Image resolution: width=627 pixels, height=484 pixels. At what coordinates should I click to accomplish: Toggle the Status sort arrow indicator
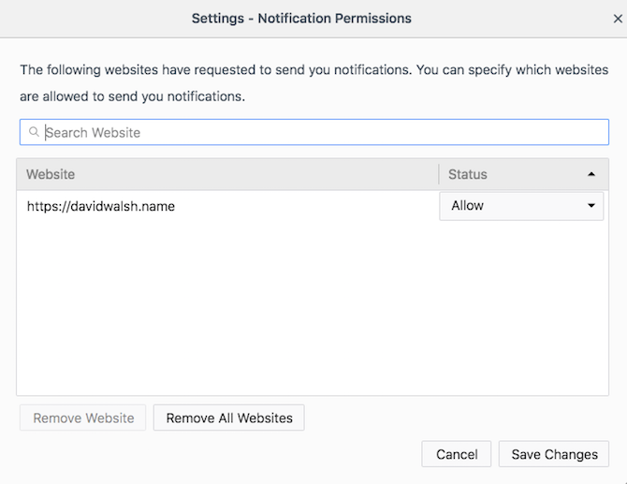[591, 174]
